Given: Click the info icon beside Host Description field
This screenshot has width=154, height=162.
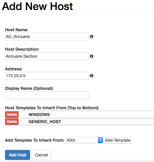Looking at the screenshot, I should [x=91, y=56].
